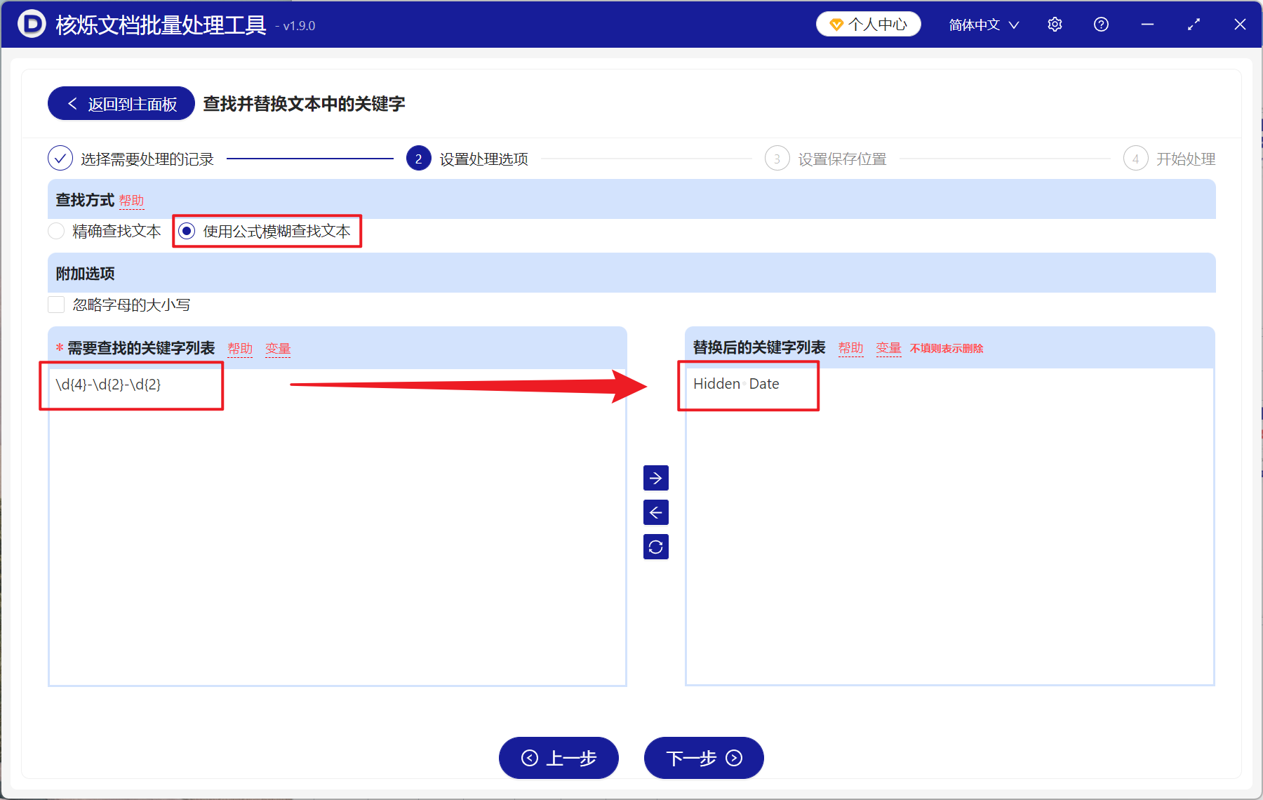This screenshot has width=1263, height=800.
Task: Open the 简体中文 language dropdown
Action: (982, 24)
